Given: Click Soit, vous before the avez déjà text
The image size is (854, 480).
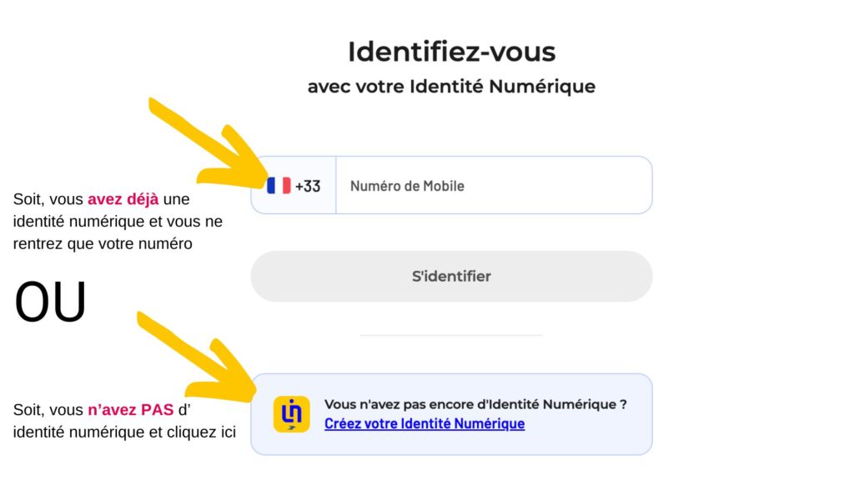Looking at the screenshot, I should pyautogui.click(x=48, y=199).
